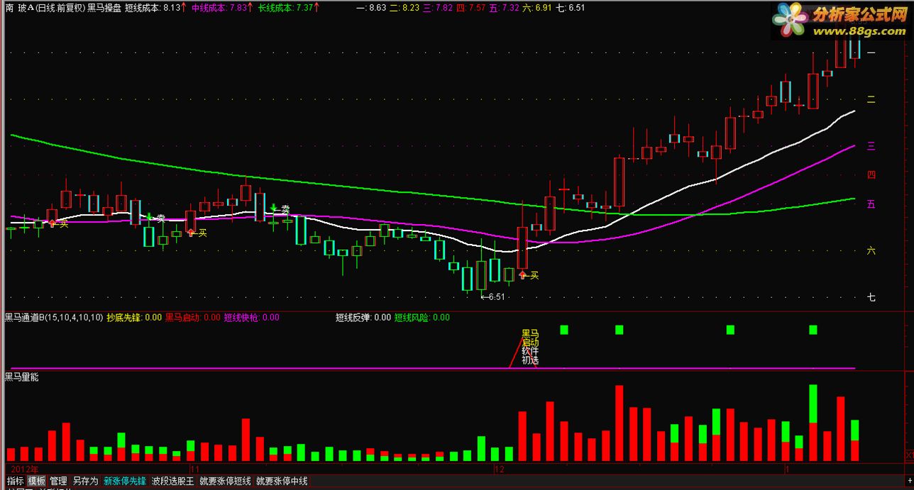Click the 二: 8.23 header value
Screen dimensions: 914x490
(404, 8)
